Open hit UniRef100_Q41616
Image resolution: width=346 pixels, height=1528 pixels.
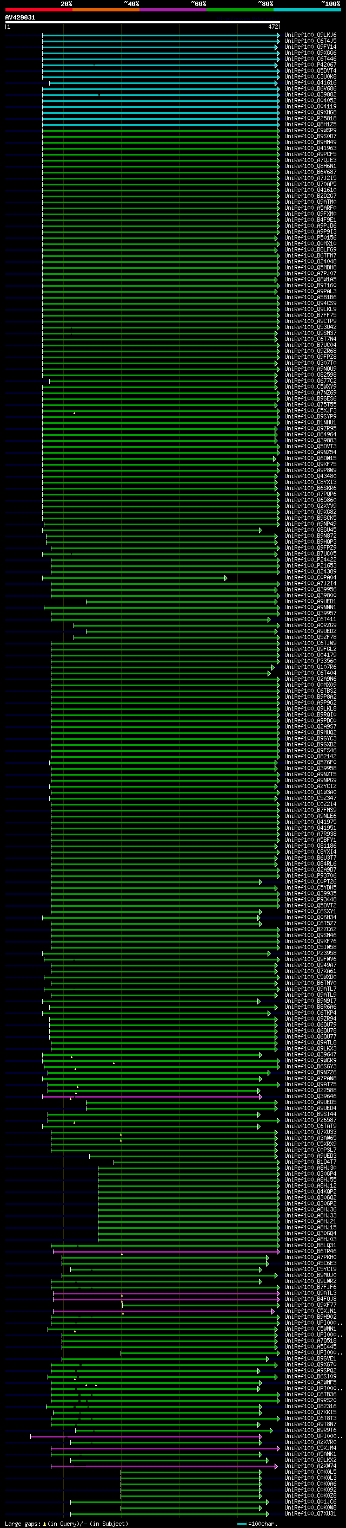click(310, 82)
